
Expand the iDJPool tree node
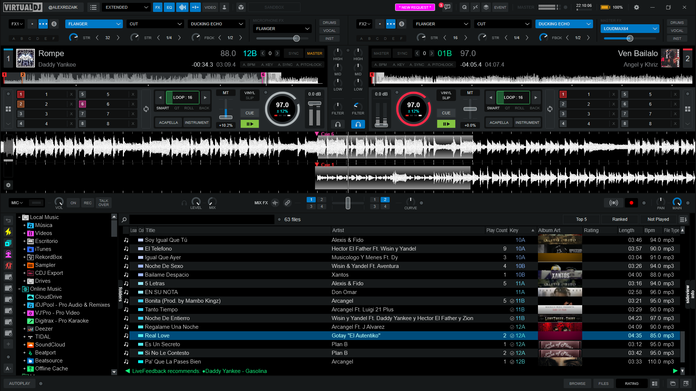[x=24, y=305]
